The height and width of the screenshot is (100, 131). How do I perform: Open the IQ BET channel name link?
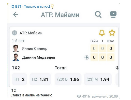click(x=30, y=6)
